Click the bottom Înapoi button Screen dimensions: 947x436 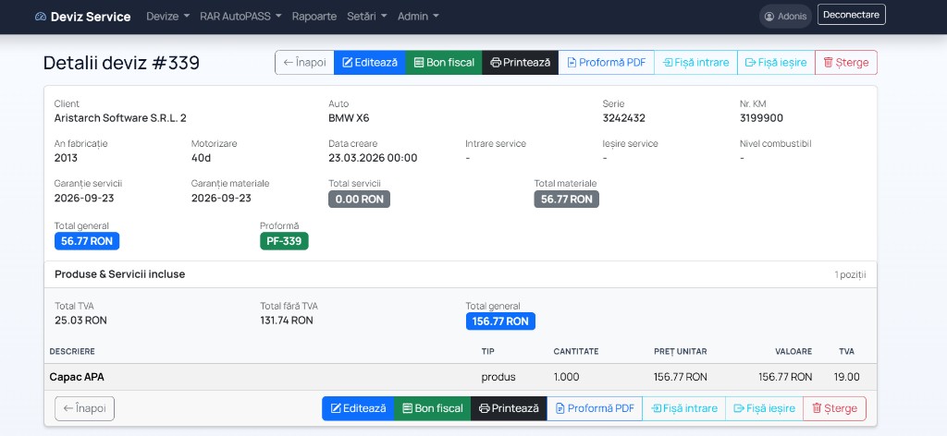coord(84,408)
